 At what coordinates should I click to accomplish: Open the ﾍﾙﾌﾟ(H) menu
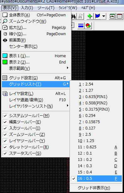(x=88, y=8)
